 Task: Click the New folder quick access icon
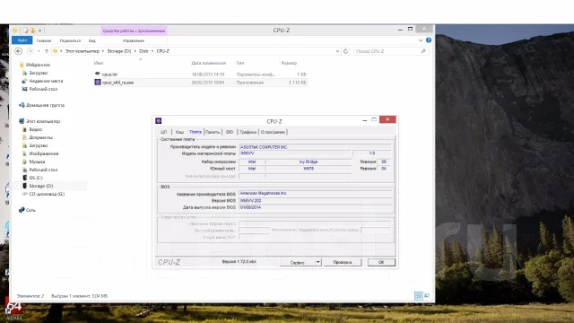(x=33, y=31)
